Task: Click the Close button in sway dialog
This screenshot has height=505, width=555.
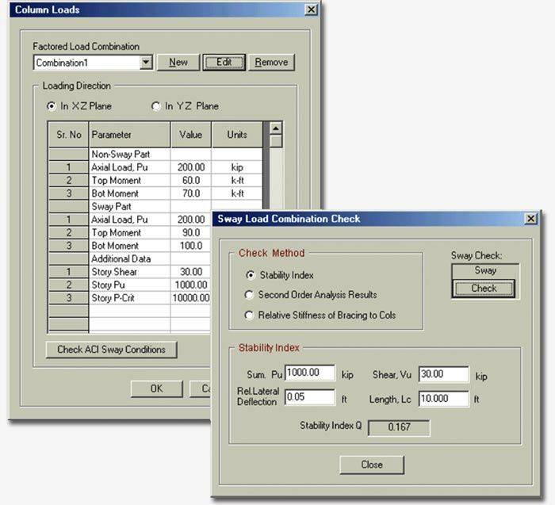Action: click(371, 465)
